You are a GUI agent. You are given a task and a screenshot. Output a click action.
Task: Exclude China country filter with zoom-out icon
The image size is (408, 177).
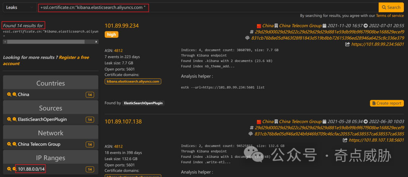point(15,95)
